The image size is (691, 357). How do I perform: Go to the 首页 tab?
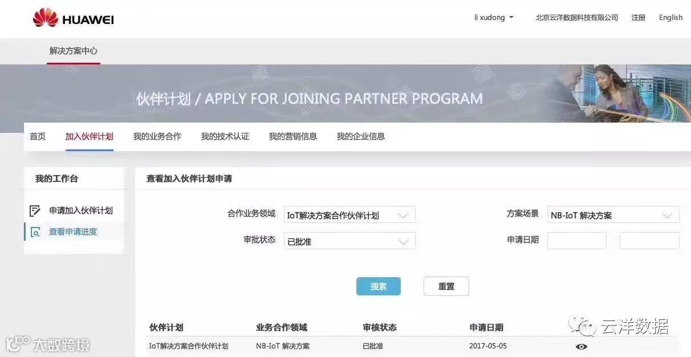pyautogui.click(x=38, y=136)
